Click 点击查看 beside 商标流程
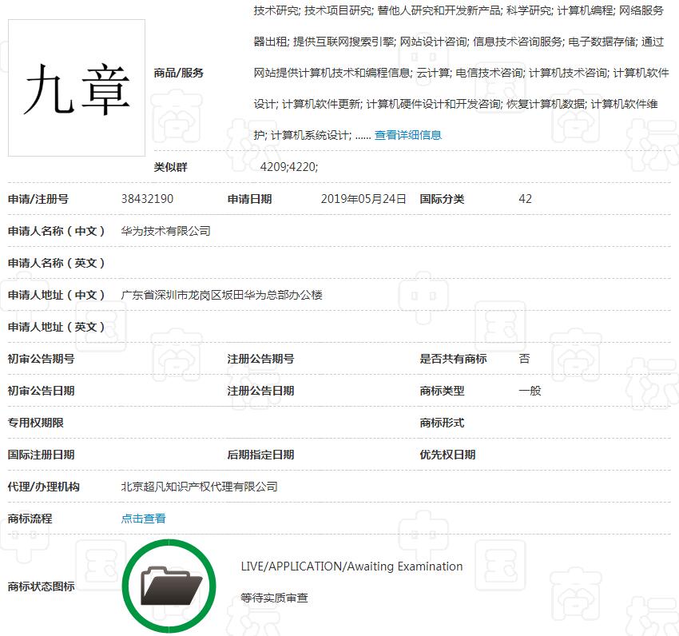679x636 pixels. [x=142, y=518]
